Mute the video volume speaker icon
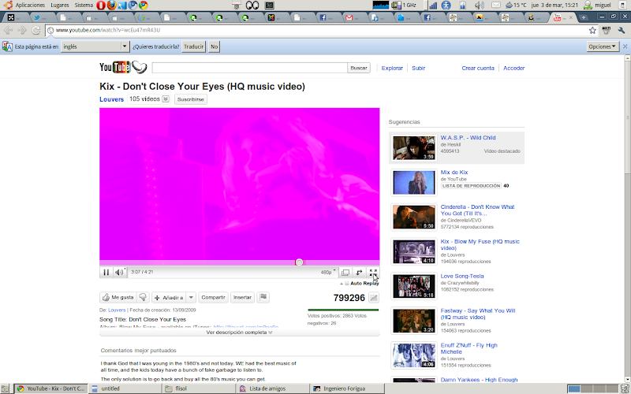 coord(119,272)
